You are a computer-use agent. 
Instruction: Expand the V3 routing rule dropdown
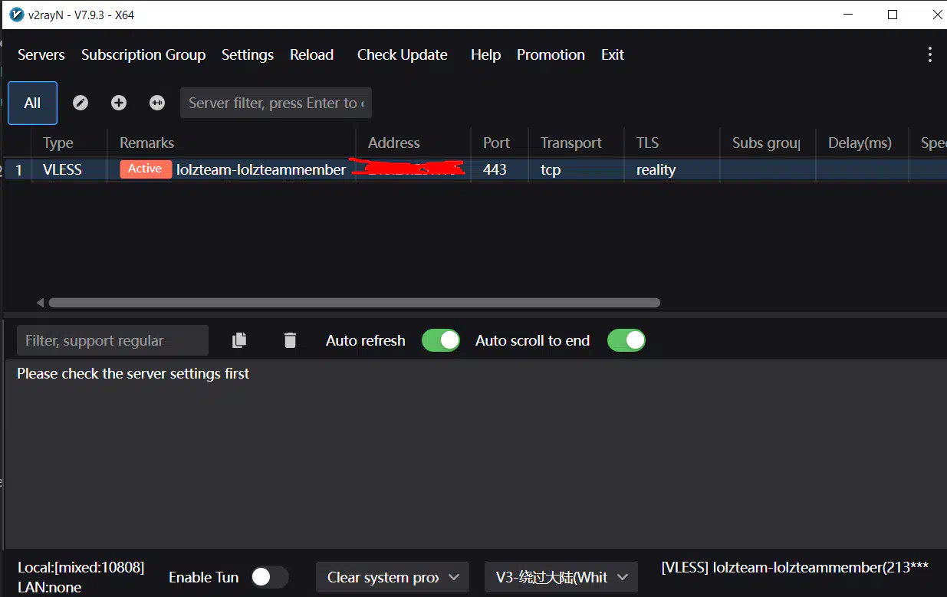tap(561, 577)
